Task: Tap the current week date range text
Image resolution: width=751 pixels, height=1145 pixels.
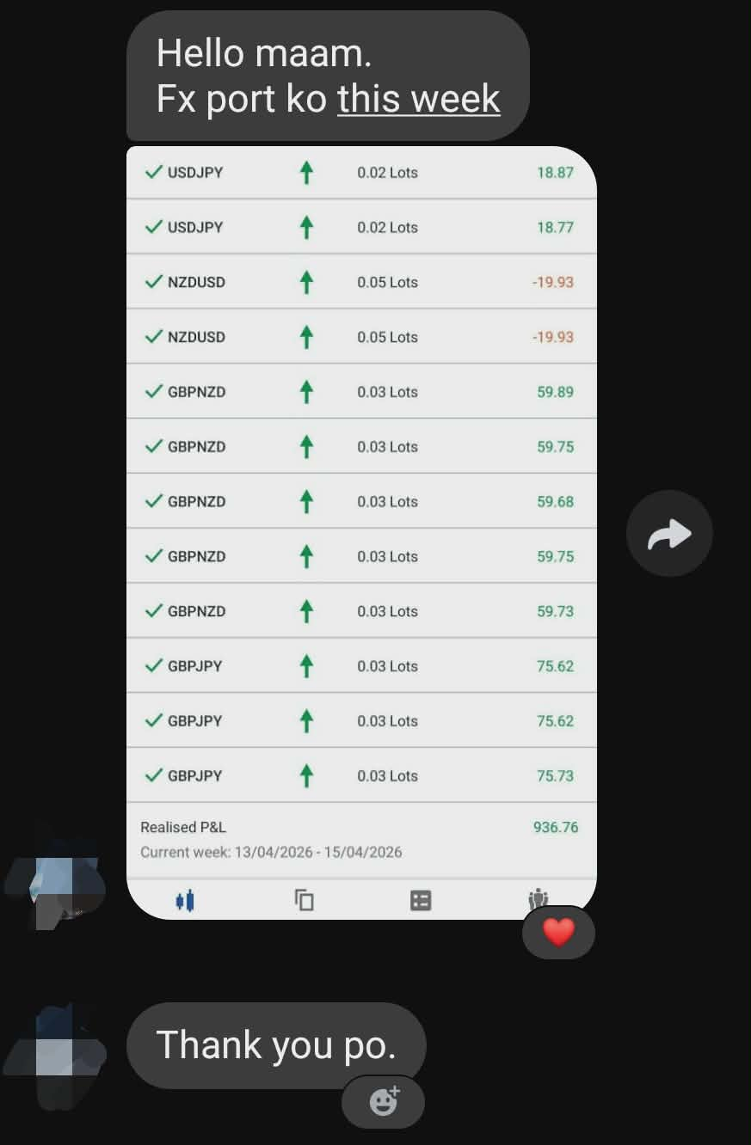Action: [x=271, y=853]
